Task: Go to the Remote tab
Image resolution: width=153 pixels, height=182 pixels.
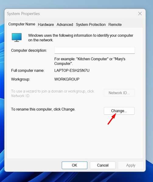Action: [115, 25]
